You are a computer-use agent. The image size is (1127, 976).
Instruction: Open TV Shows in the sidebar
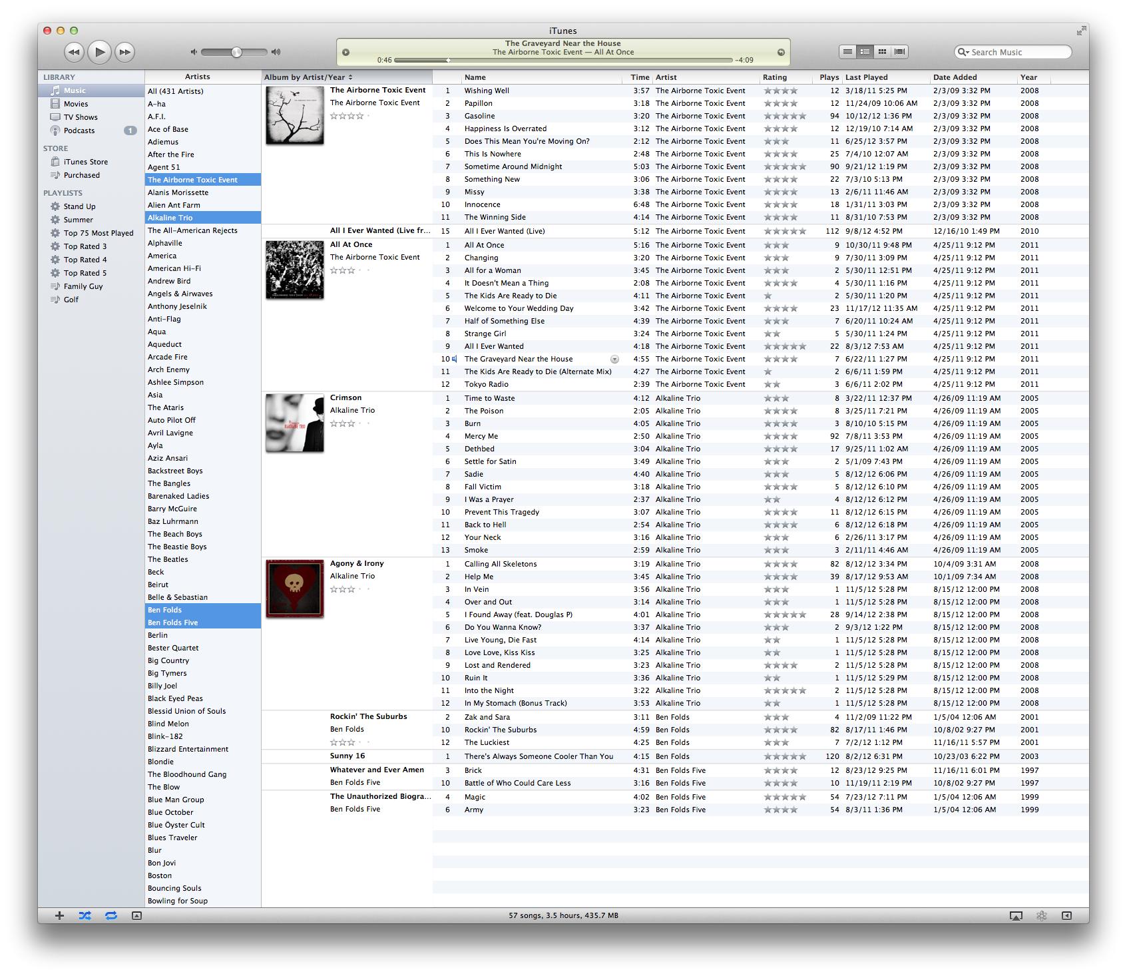click(x=91, y=117)
